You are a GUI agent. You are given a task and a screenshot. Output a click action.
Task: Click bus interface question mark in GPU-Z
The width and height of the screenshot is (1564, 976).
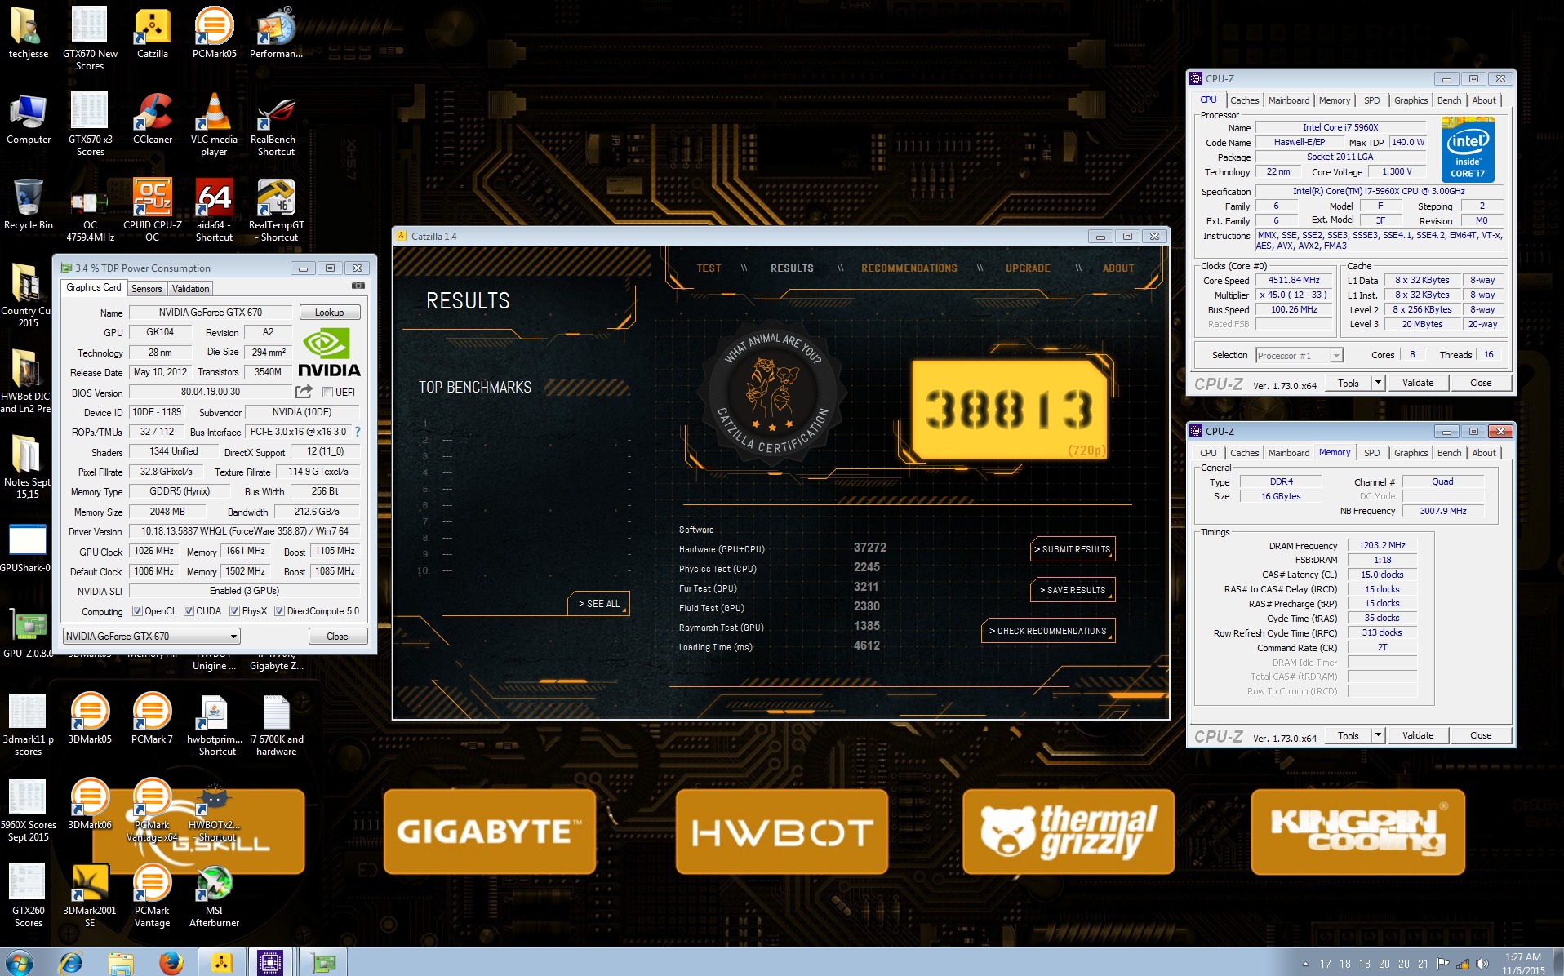357,432
